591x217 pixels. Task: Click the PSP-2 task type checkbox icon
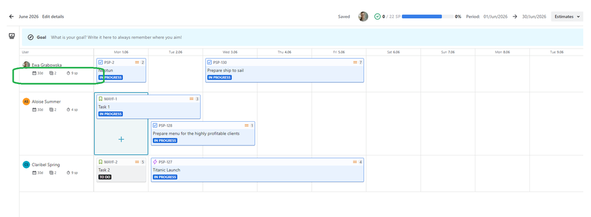(101, 63)
